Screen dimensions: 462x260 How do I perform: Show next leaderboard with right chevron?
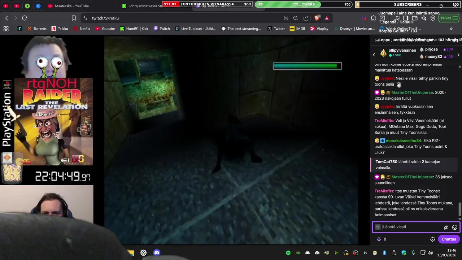point(458,55)
